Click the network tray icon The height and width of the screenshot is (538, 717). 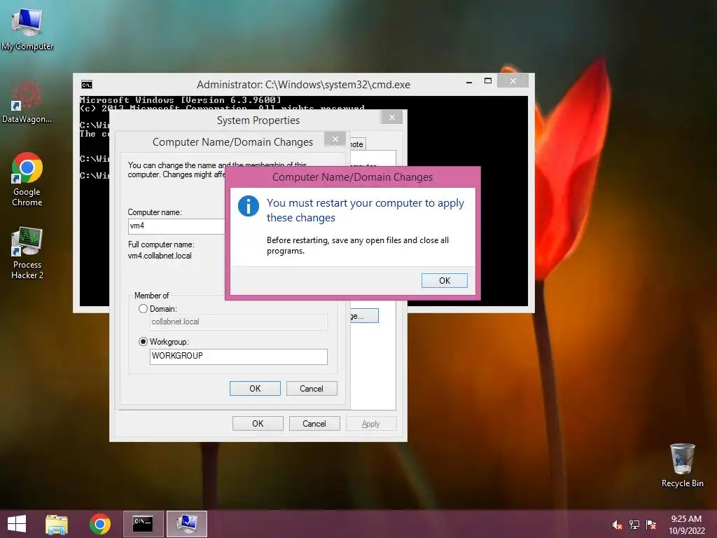point(634,525)
